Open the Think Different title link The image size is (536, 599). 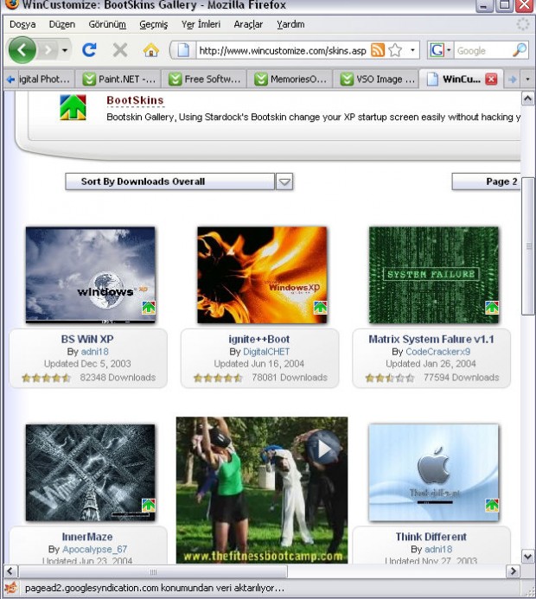(431, 537)
